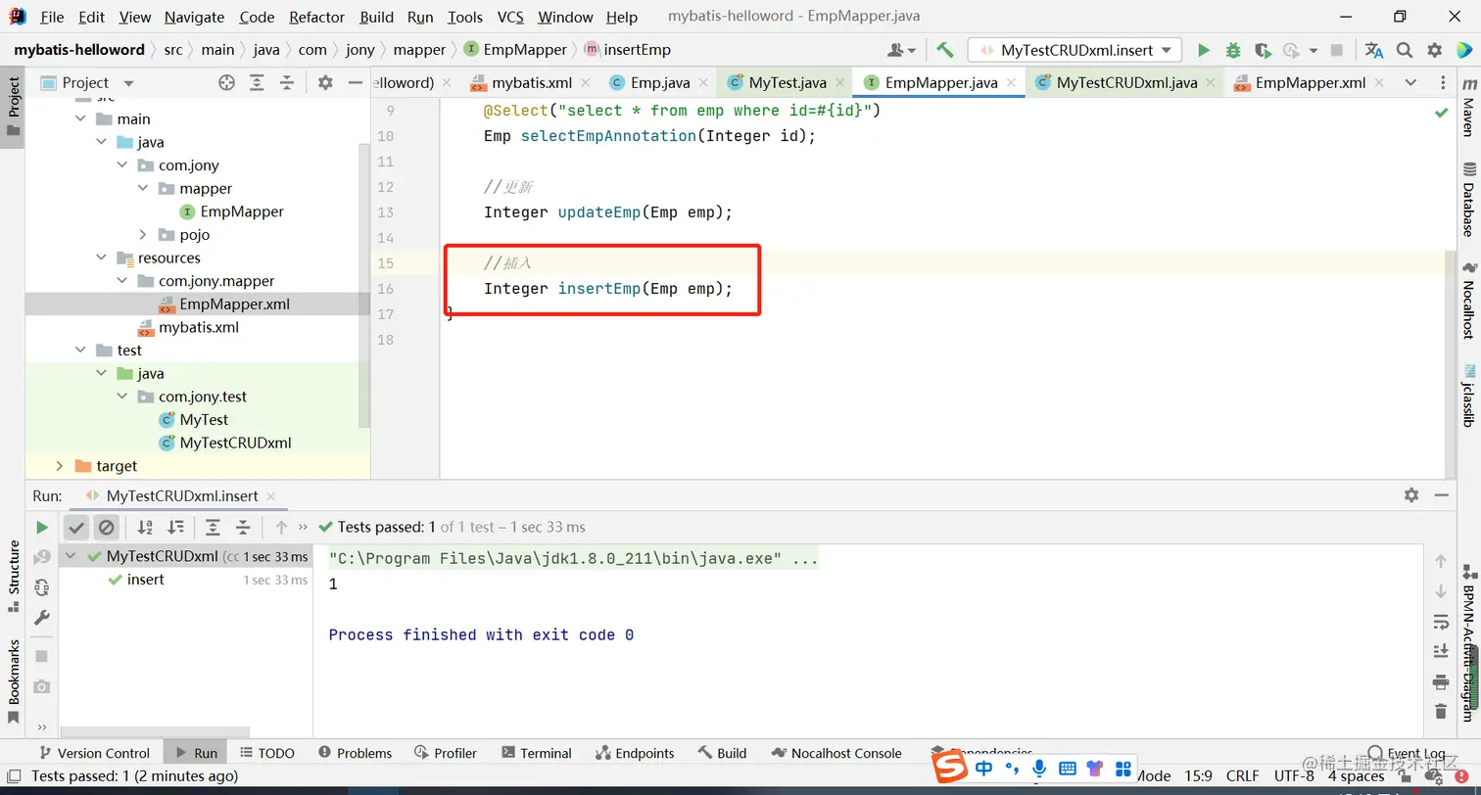Click Sogou microphone voice input icon
This screenshot has height=795, width=1481.
point(1039,769)
